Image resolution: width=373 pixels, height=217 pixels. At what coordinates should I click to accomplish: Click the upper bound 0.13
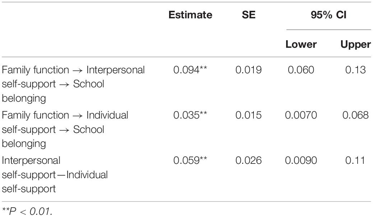click(355, 70)
